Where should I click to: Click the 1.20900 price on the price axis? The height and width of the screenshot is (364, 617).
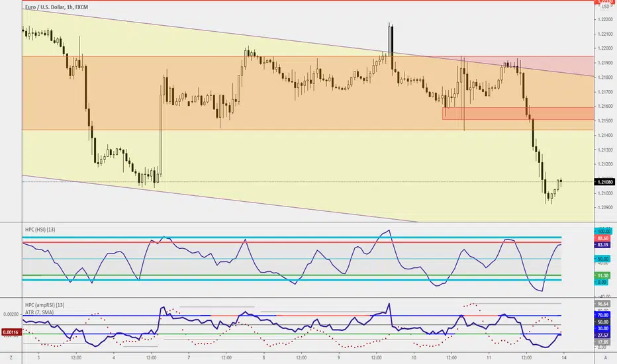pos(605,208)
